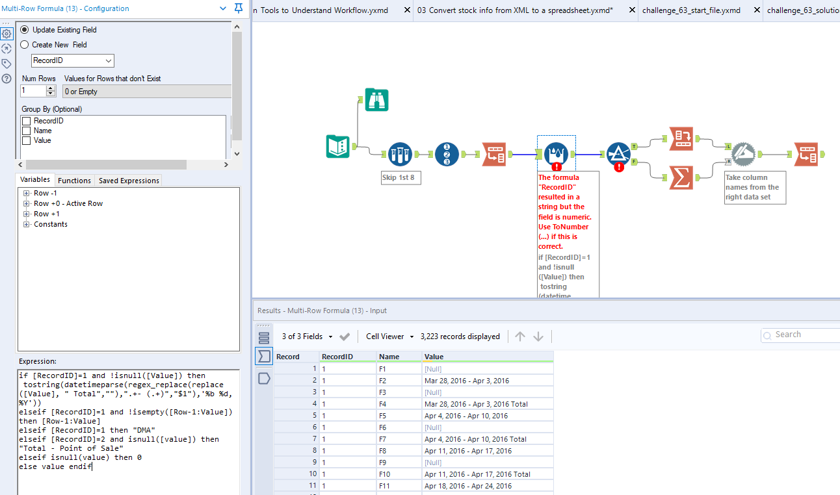Click the Multi-Row Formula tool on canvas

point(556,154)
